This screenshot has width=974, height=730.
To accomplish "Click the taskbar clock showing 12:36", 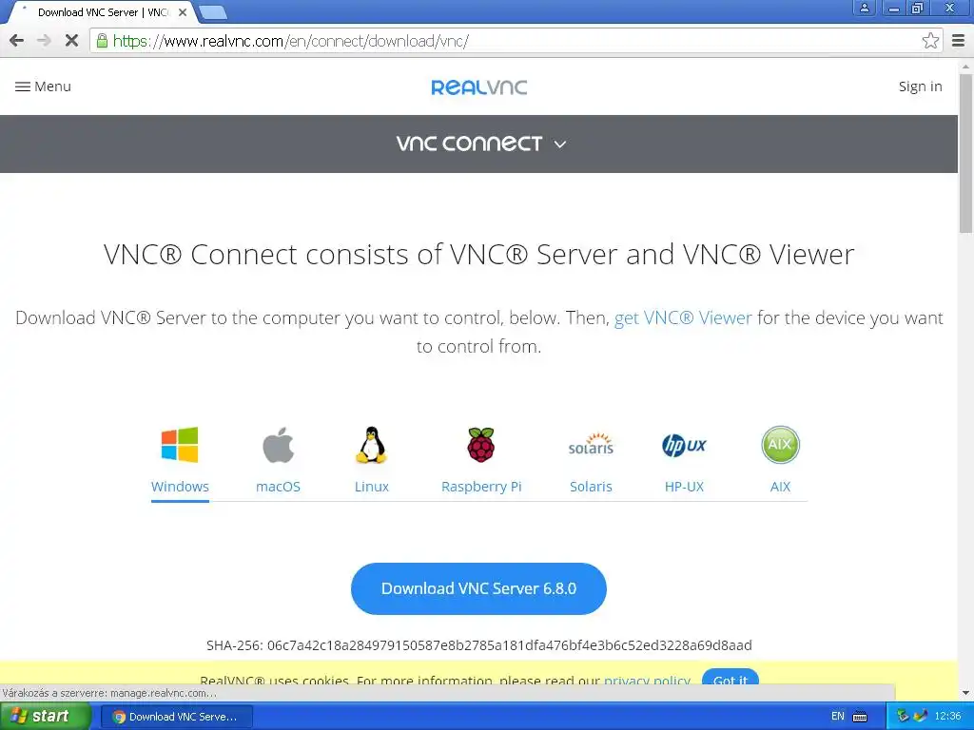I will tap(947, 717).
